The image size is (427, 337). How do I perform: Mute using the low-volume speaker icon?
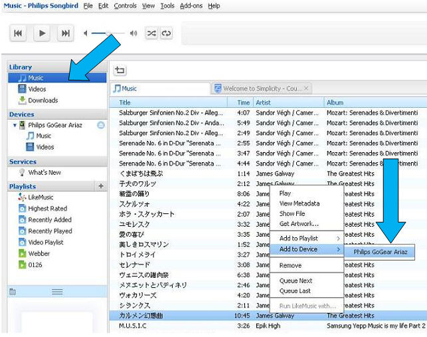[86, 33]
